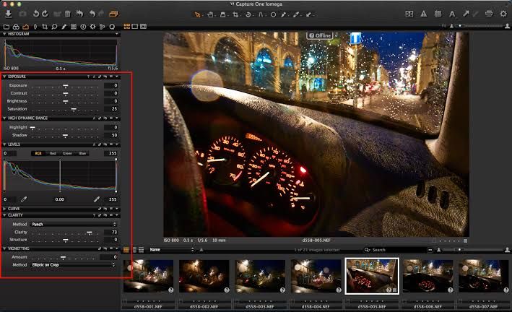Click the trash can delete icon
Image resolution: width=512 pixels, height=312 pixels.
pos(67,14)
